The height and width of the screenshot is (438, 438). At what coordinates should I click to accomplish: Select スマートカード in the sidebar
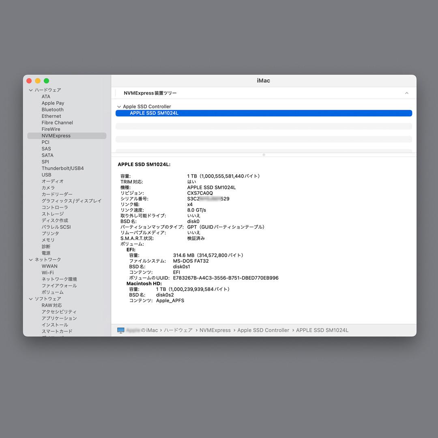click(57, 331)
